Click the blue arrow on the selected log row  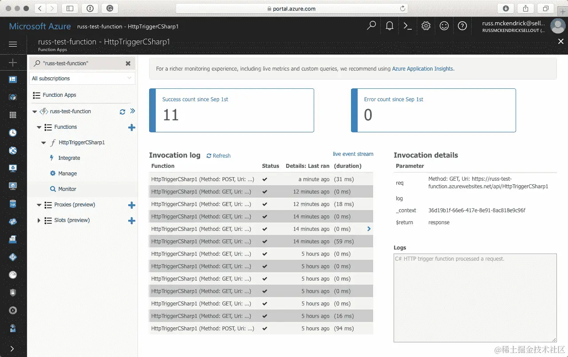point(369,229)
